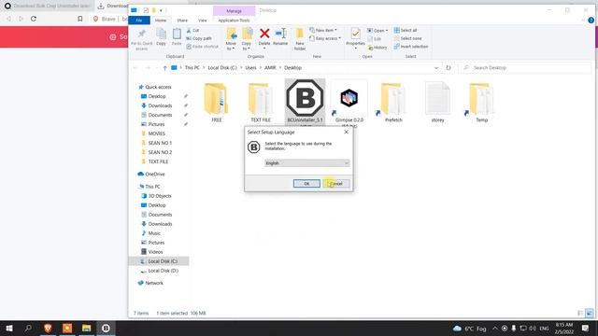This screenshot has width=598, height=336.
Task: Click Paste shortcut in the ribbon
Action: [203, 47]
